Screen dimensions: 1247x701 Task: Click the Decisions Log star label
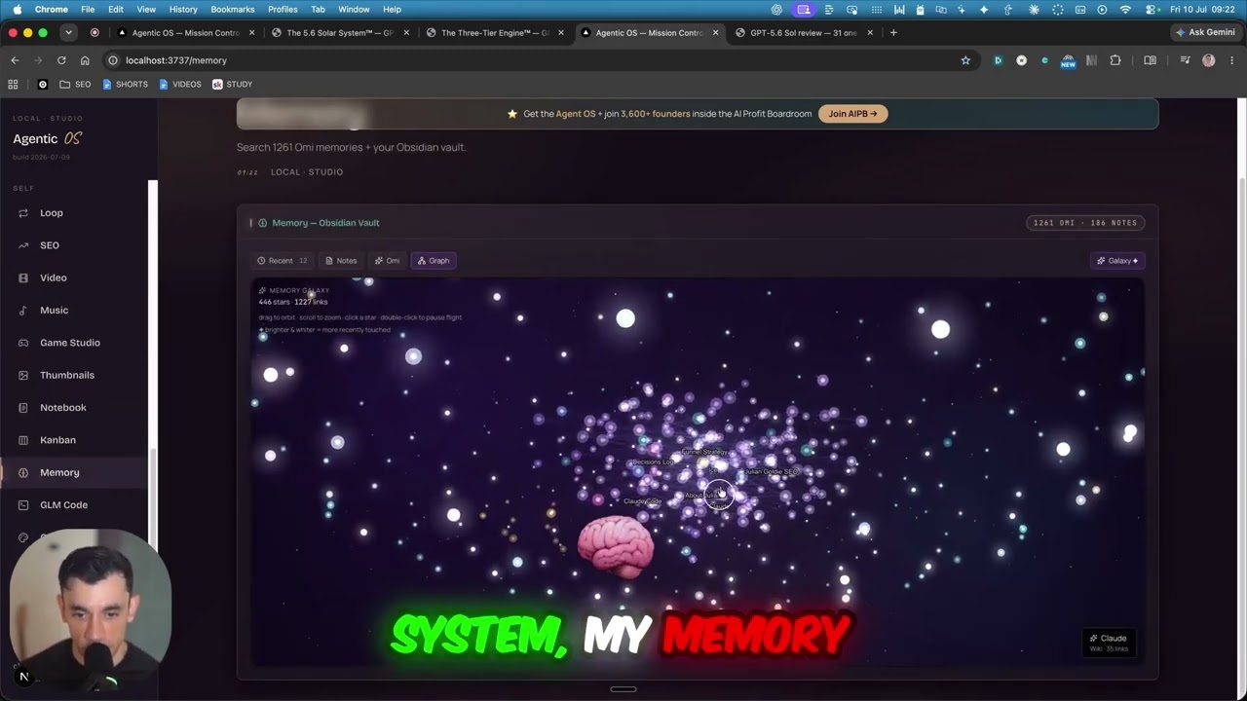653,461
